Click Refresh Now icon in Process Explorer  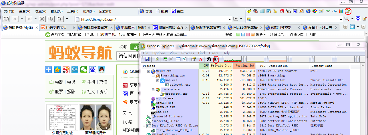point(157,59)
